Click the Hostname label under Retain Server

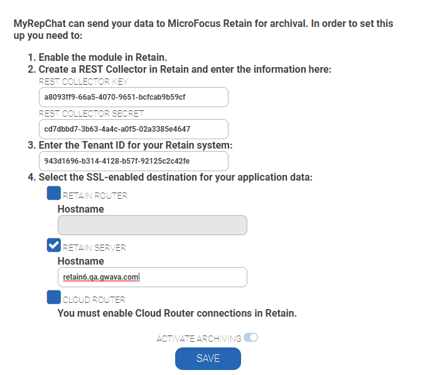pyautogui.click(x=81, y=261)
